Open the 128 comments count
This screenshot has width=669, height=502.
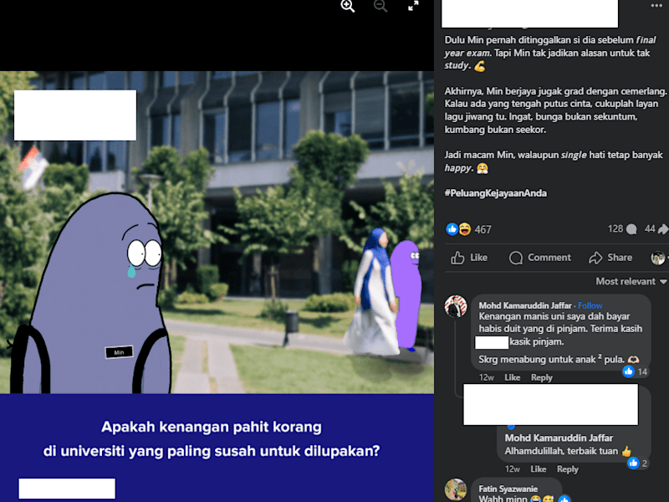click(x=622, y=229)
